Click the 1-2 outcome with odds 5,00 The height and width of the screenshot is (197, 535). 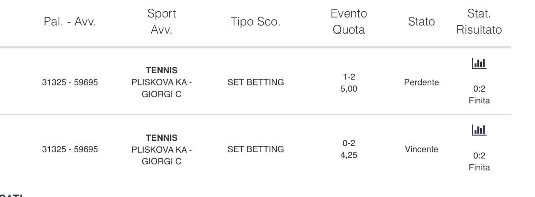click(x=349, y=82)
